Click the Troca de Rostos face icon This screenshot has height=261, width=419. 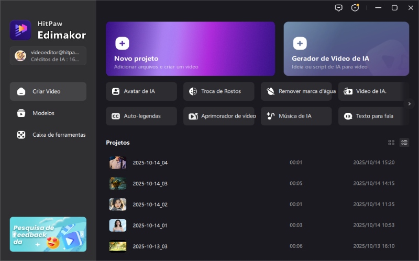[x=193, y=91]
